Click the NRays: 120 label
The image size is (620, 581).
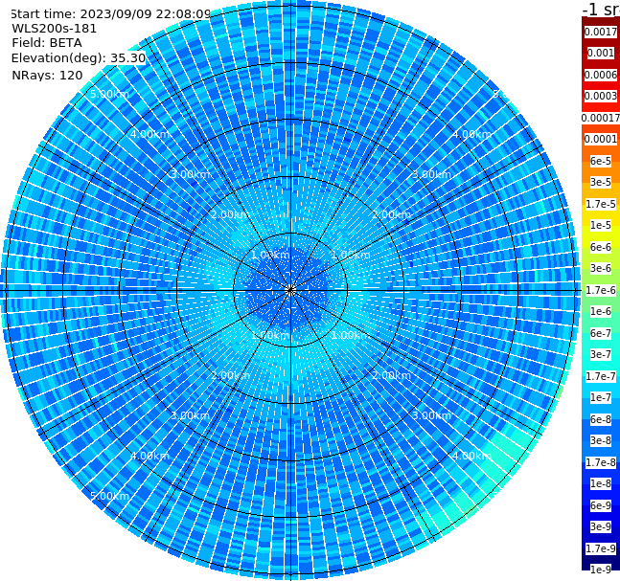click(47, 75)
